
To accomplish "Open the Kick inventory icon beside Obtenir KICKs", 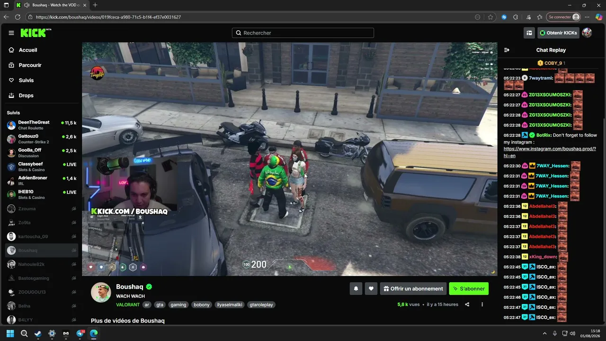I will (529, 33).
